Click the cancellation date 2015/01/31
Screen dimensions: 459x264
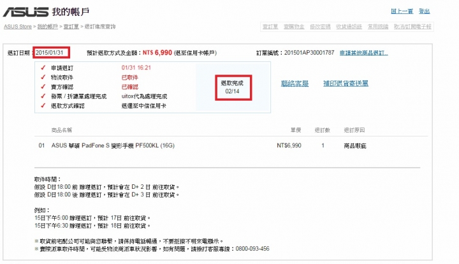coord(50,53)
